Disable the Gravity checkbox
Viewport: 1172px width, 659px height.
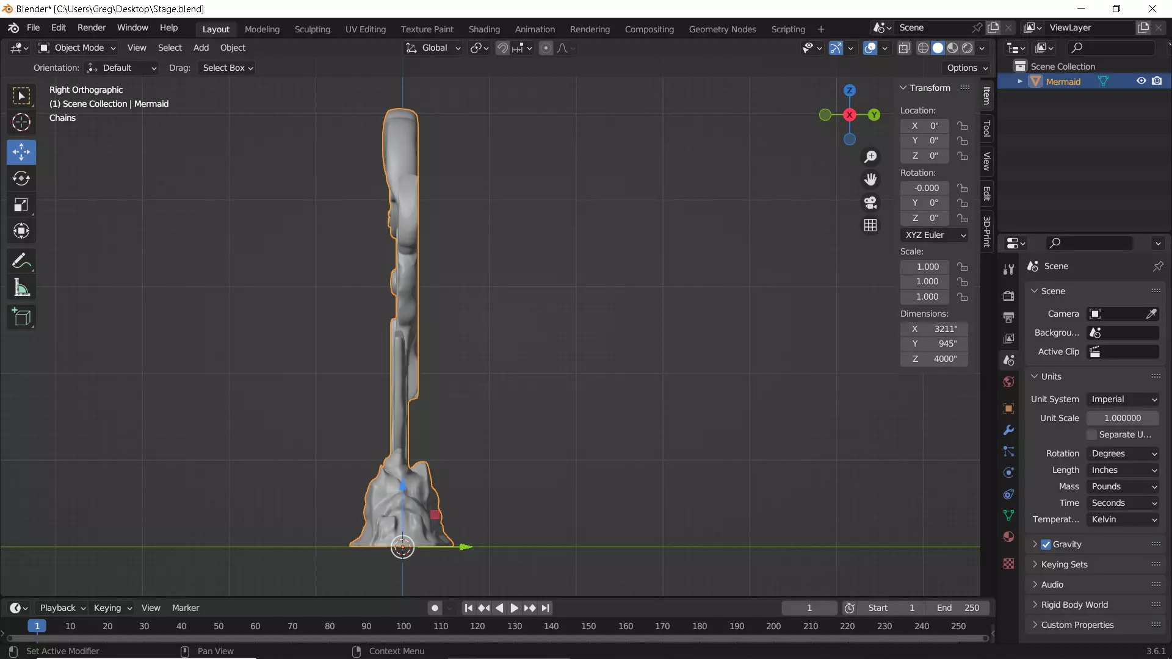1046,544
